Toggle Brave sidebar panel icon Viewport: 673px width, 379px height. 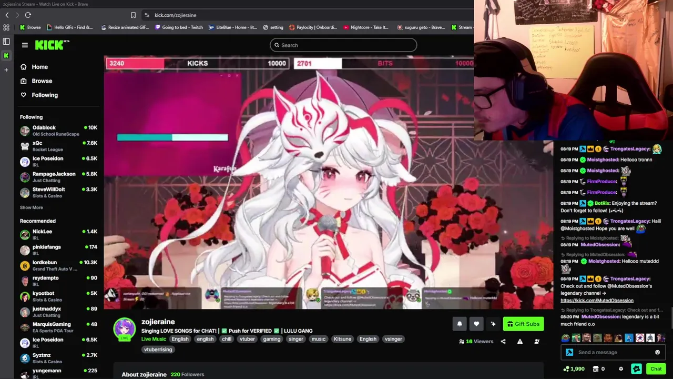point(6,41)
